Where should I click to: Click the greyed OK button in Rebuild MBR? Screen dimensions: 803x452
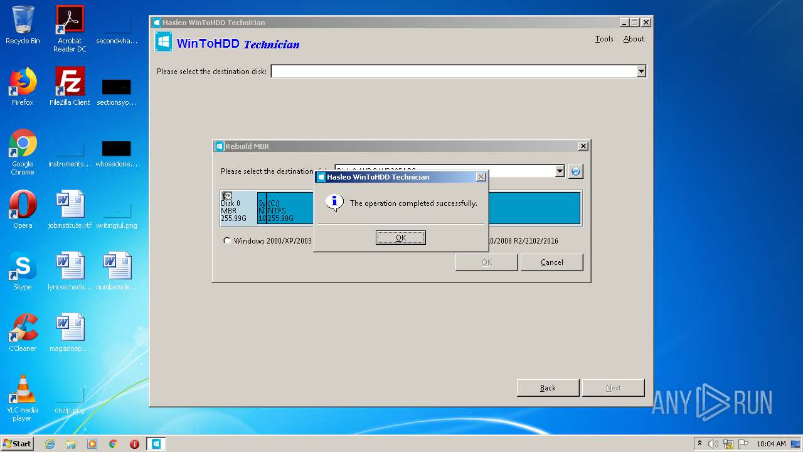coord(486,262)
